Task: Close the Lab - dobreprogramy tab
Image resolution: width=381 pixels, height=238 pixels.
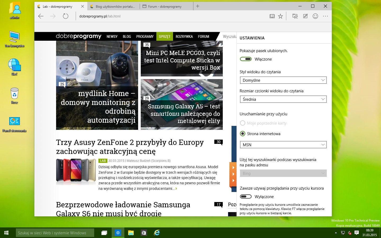Action: tap(83, 6)
